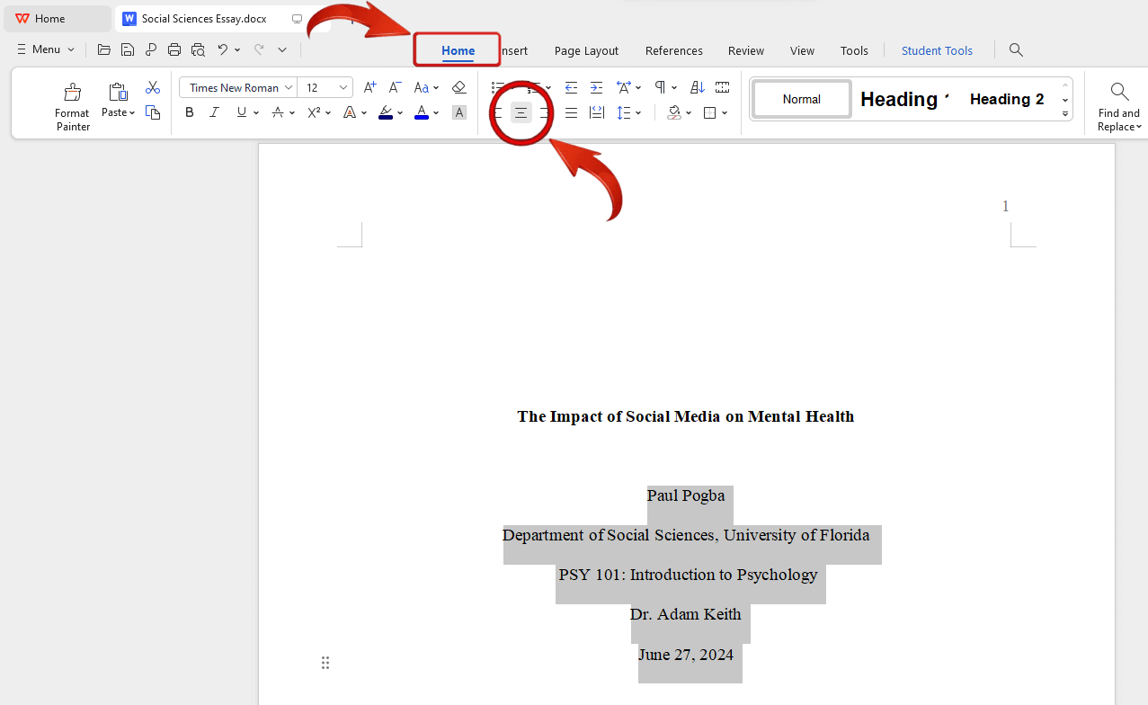
Task: Open the References tab
Action: (673, 50)
